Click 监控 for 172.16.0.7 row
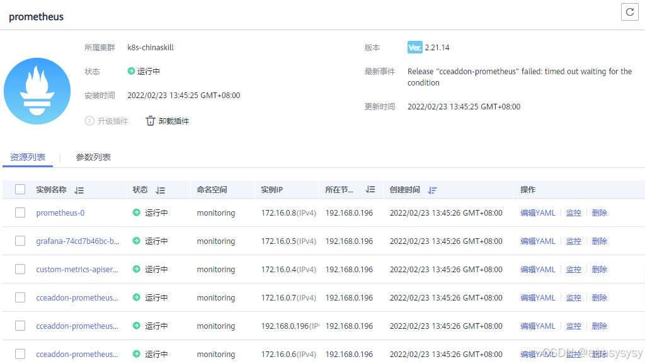The height and width of the screenshot is (364, 645). [x=573, y=298]
